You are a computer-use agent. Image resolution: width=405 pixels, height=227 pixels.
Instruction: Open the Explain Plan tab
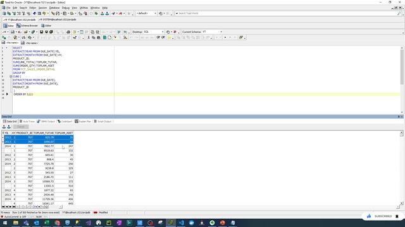83,121
